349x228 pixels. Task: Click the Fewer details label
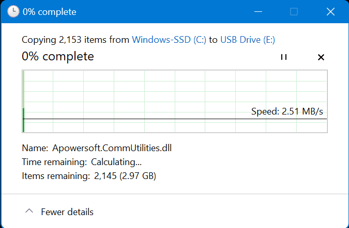(x=67, y=212)
